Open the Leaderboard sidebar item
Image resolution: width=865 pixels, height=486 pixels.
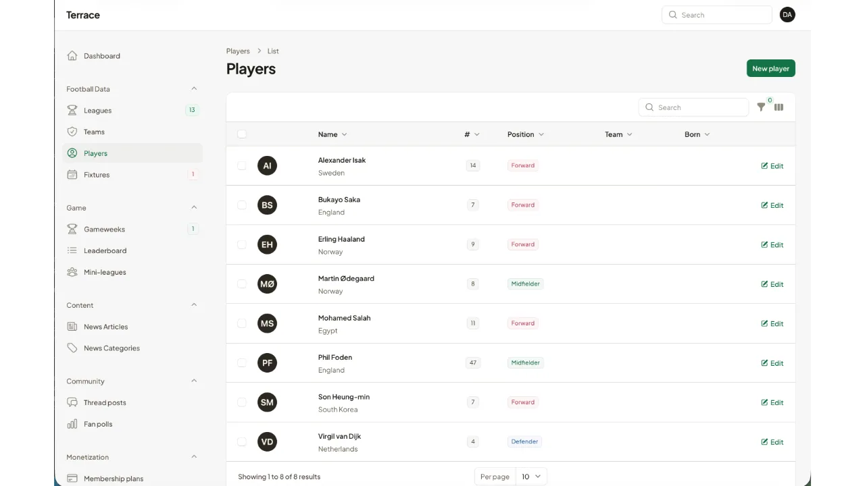point(132,250)
